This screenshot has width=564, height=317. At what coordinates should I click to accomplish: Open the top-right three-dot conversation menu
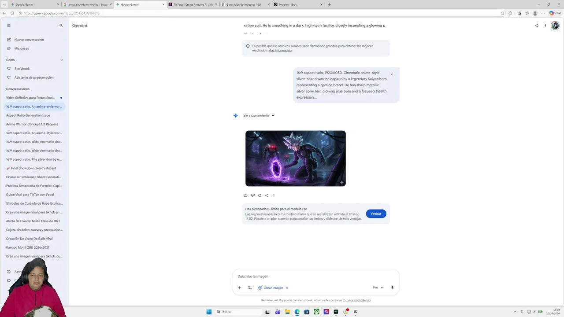tap(545, 26)
